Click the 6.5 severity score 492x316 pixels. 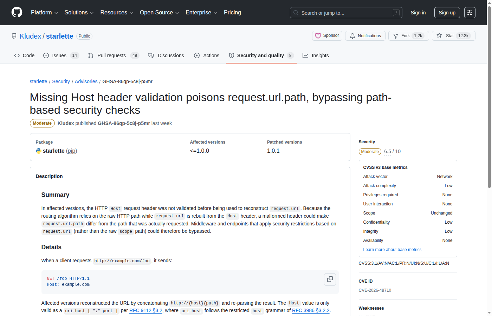(x=388, y=152)
